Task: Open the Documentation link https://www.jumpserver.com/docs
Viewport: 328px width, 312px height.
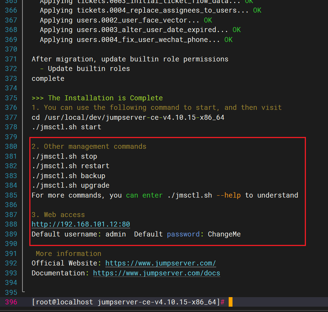Action: tap(156, 273)
